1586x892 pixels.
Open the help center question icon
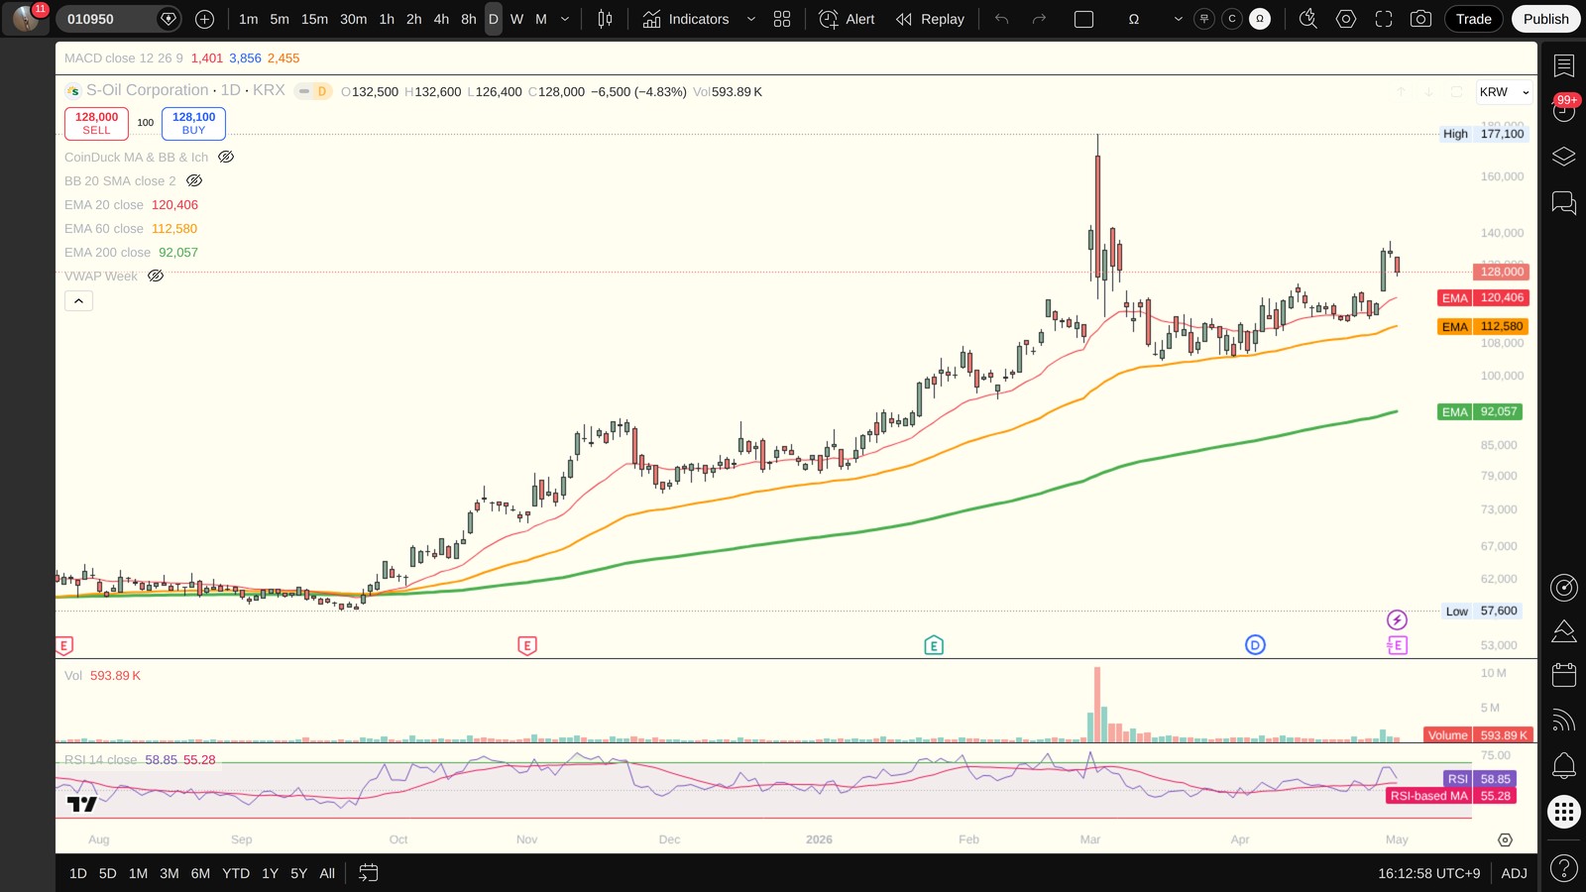(x=1563, y=869)
